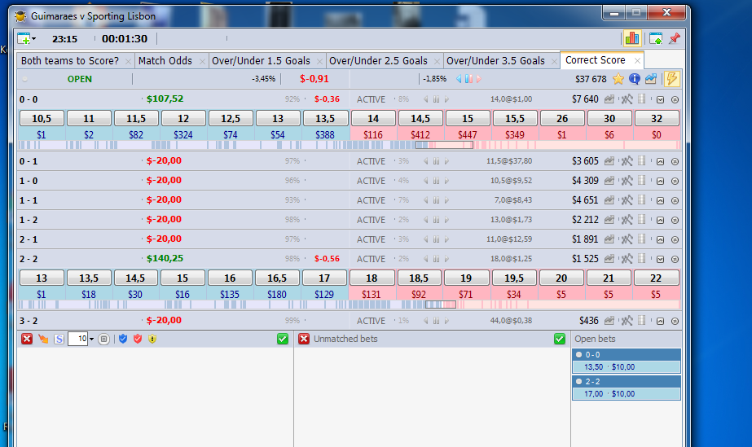Click the orange arrow icon in bet toolbar
752x447 pixels.
[43, 340]
